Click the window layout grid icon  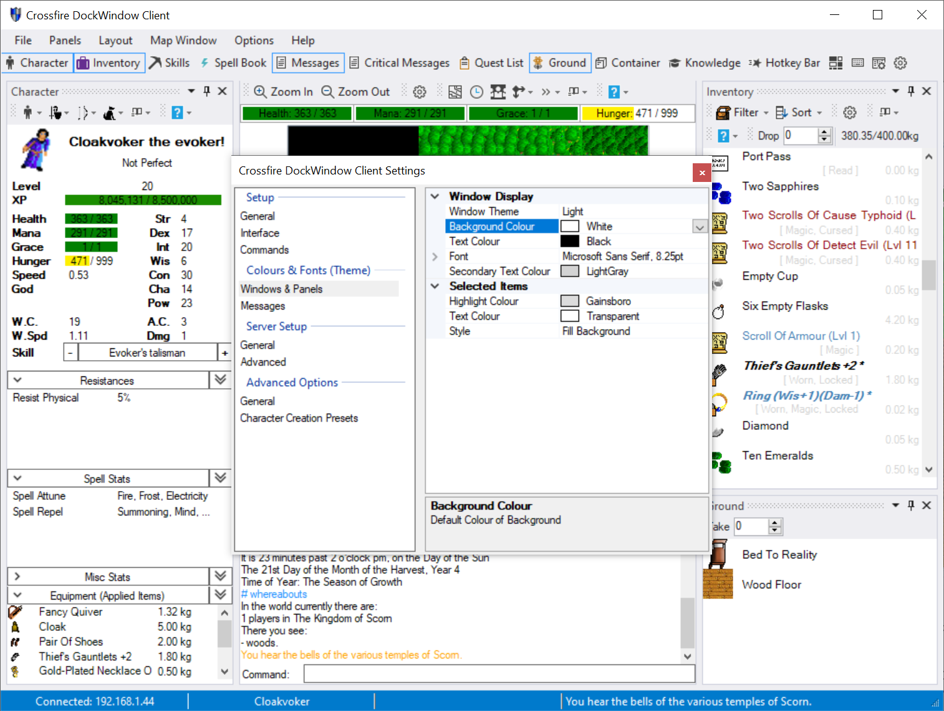pyautogui.click(x=836, y=63)
